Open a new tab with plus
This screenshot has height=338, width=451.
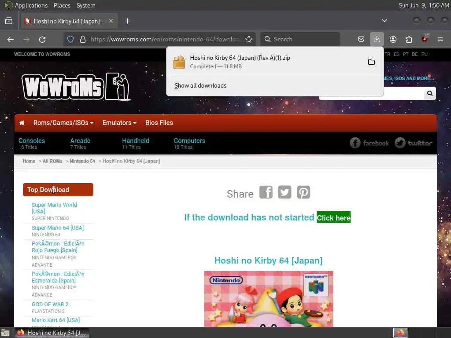point(127,21)
